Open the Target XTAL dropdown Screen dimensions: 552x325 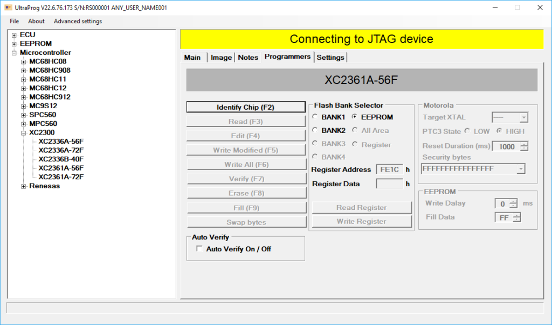[x=523, y=117]
